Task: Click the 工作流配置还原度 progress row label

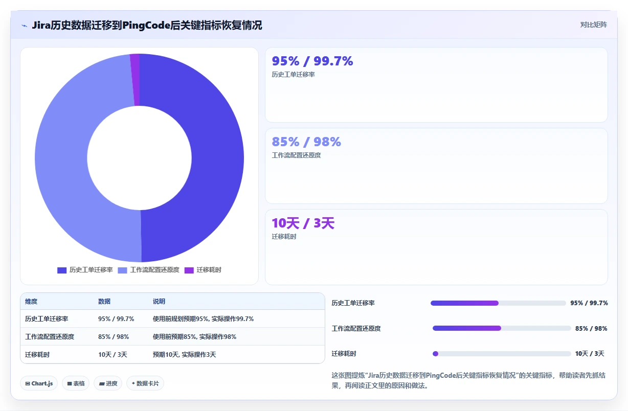Action: click(356, 328)
